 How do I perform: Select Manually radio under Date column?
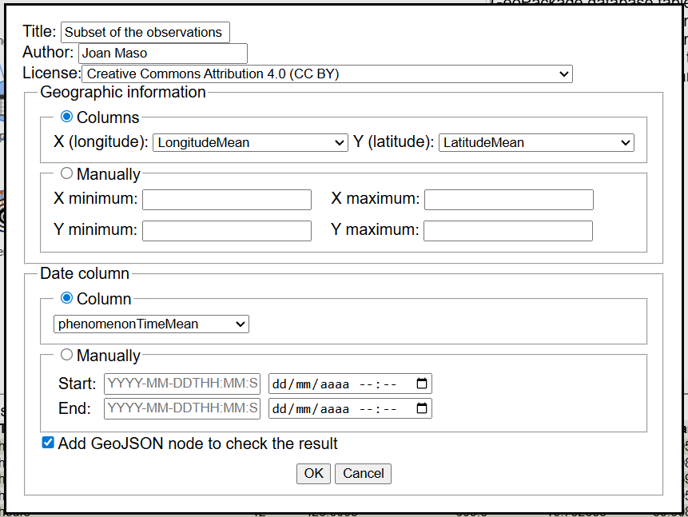(x=66, y=355)
